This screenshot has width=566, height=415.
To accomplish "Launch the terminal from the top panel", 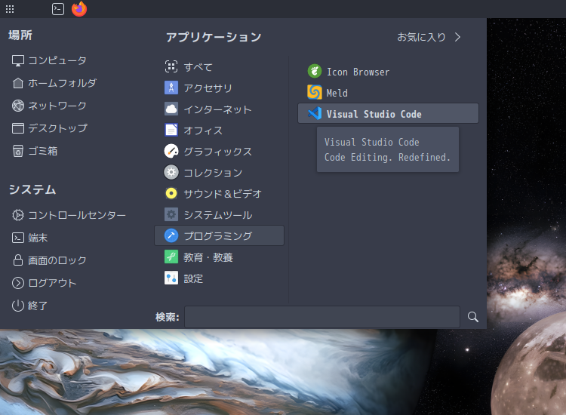I will [58, 9].
